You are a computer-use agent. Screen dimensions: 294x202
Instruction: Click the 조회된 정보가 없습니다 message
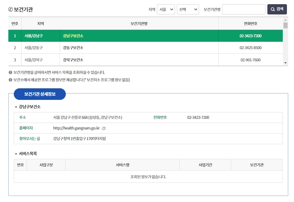click(x=148, y=177)
